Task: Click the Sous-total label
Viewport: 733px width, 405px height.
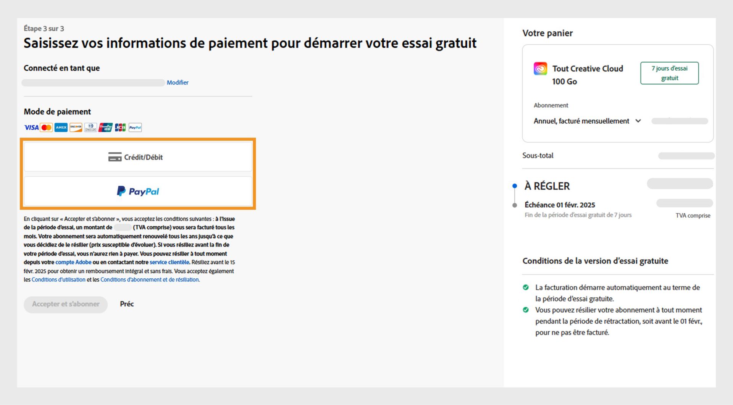Action: (x=538, y=155)
